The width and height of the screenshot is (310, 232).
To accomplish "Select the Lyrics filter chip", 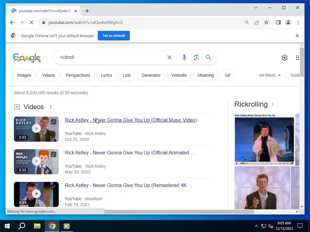I will point(106,75).
